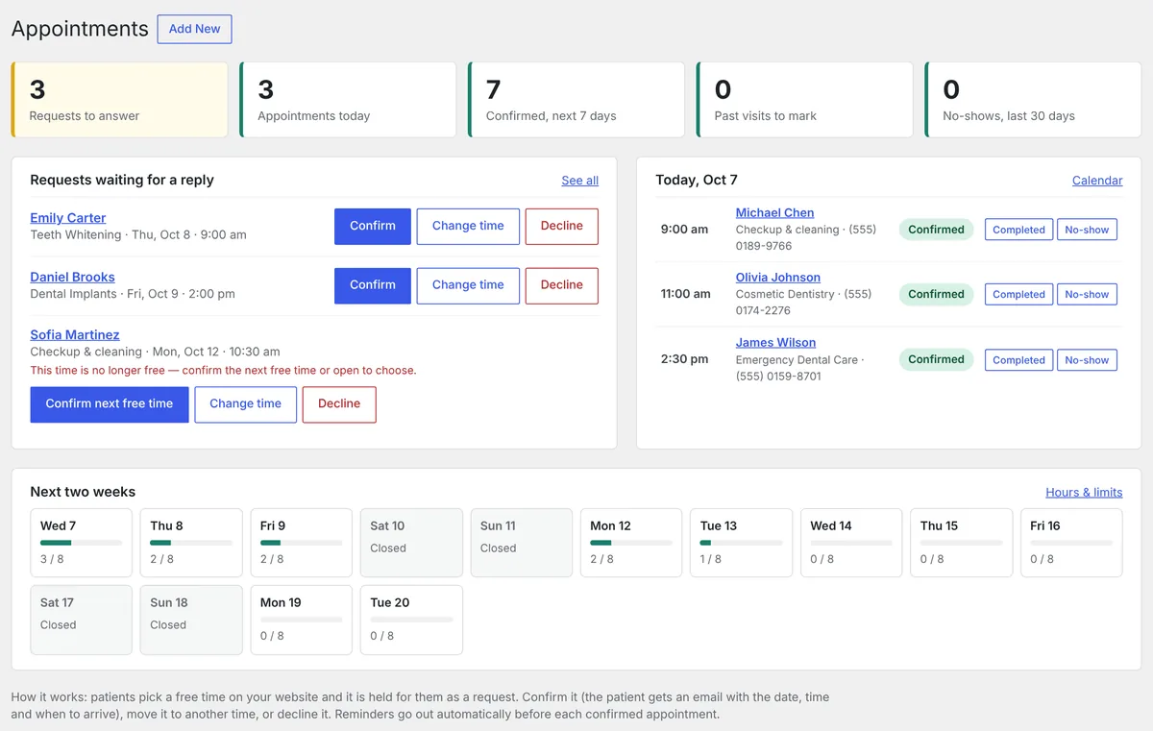Screen dimensions: 1153x731
Task: Confirm Daniel Brooks' Dental Implants request
Action: coord(373,285)
